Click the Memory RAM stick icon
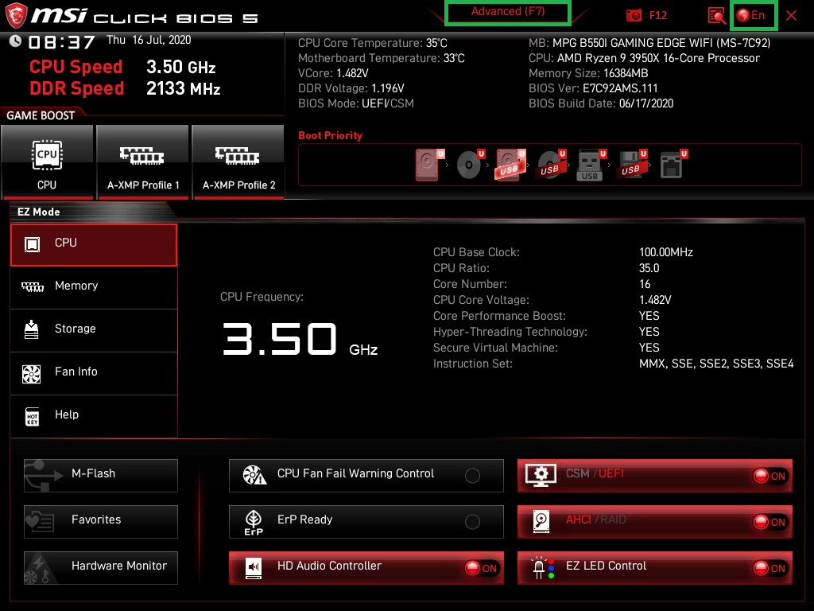Image resolution: width=814 pixels, height=611 pixels. click(x=32, y=286)
